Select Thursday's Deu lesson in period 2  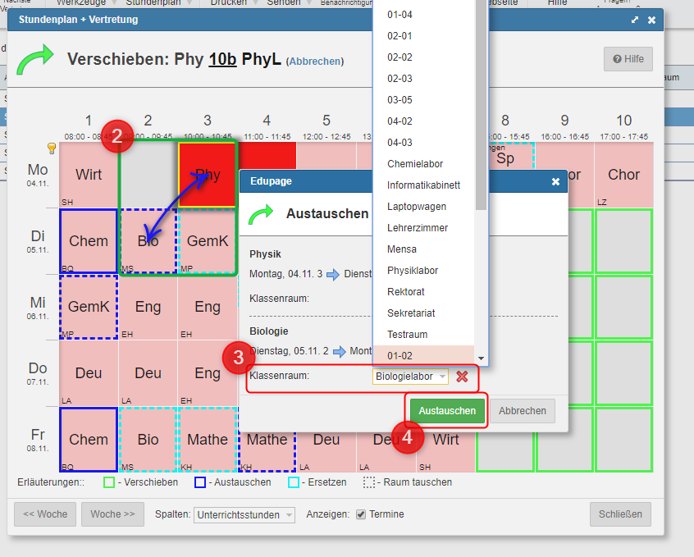[x=148, y=373]
